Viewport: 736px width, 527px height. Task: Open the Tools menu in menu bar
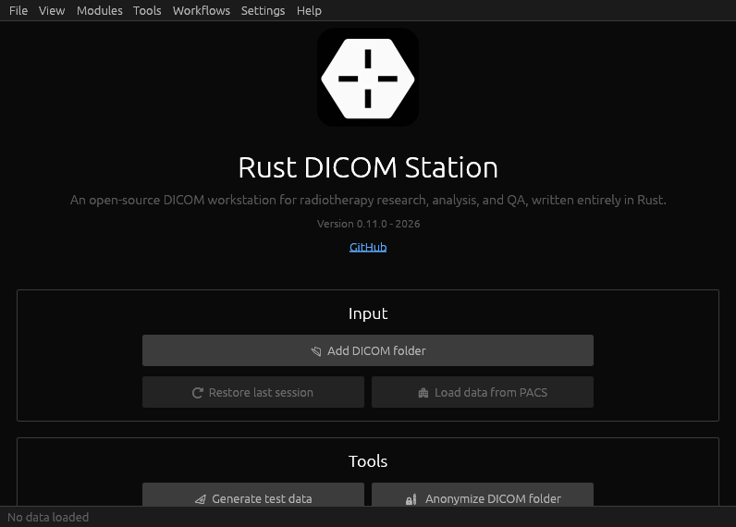point(147,10)
